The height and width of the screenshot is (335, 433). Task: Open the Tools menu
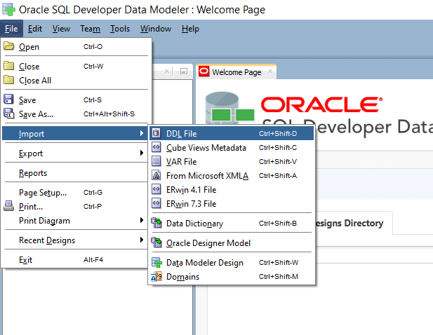[120, 29]
